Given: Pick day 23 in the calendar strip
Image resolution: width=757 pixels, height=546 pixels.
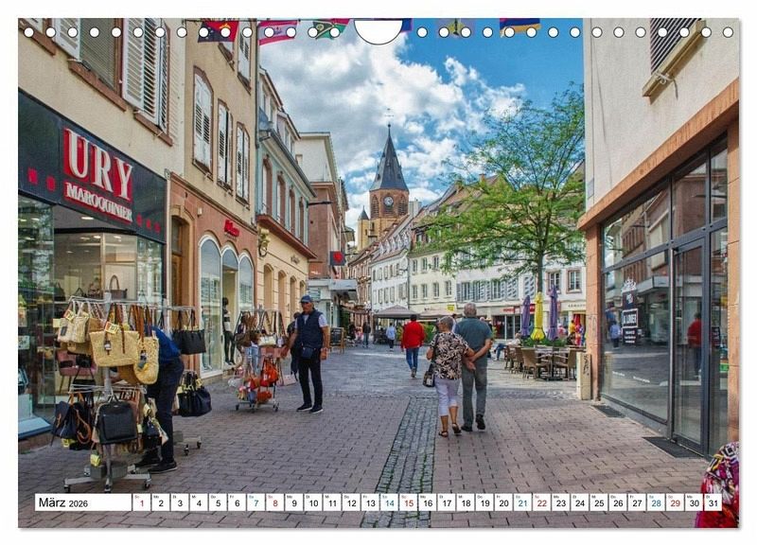Looking at the screenshot, I should coord(561,502).
